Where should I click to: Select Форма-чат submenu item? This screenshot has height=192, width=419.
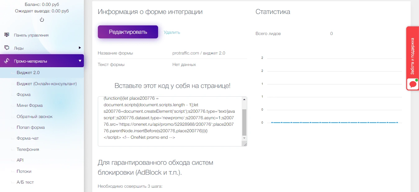point(28,138)
